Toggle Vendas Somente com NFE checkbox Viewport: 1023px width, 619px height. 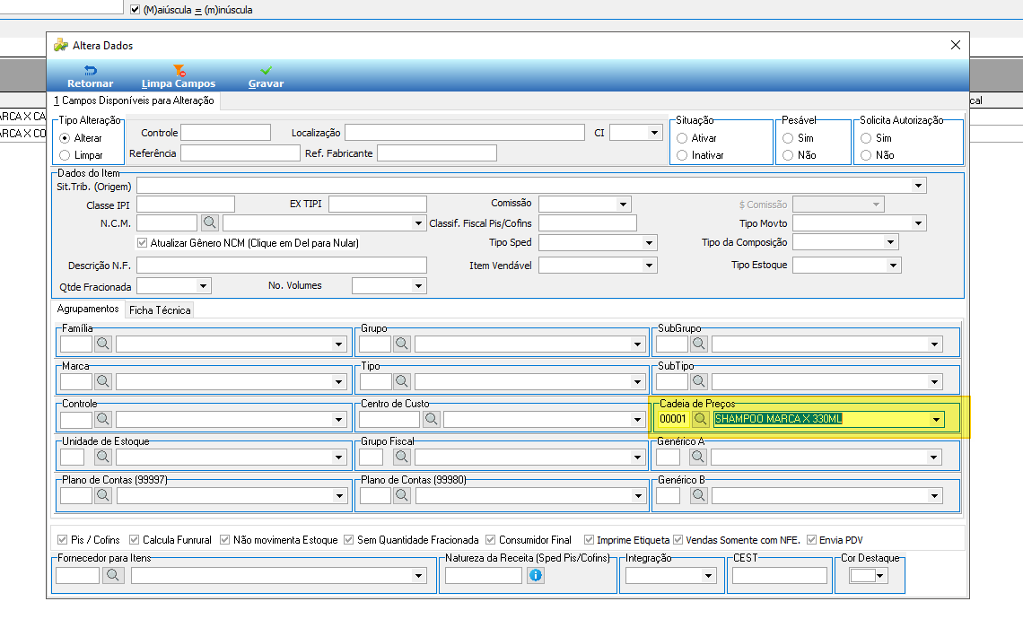(x=678, y=540)
